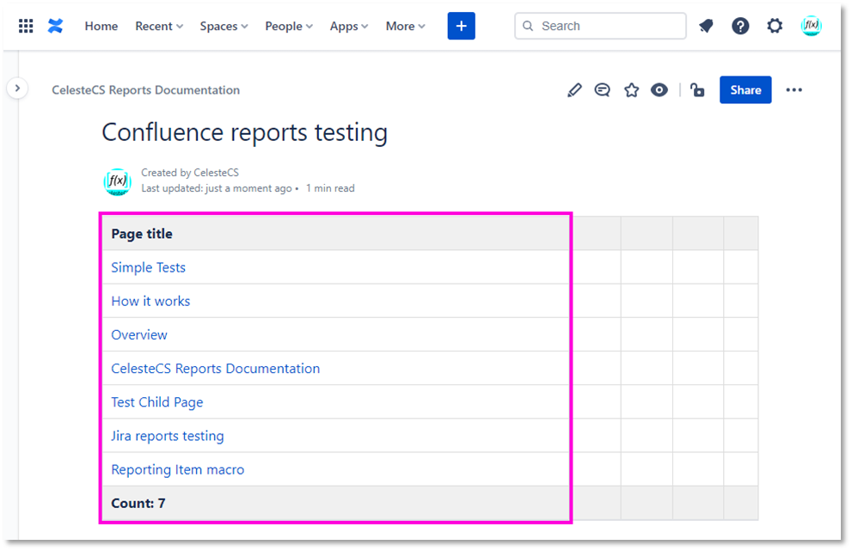Click the Share button
Image resolution: width=852 pixels, height=551 pixels.
[x=745, y=89]
